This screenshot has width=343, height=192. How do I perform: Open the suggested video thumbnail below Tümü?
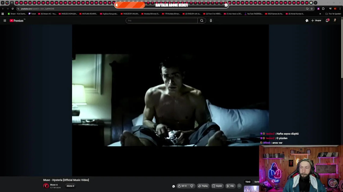[x=251, y=189]
